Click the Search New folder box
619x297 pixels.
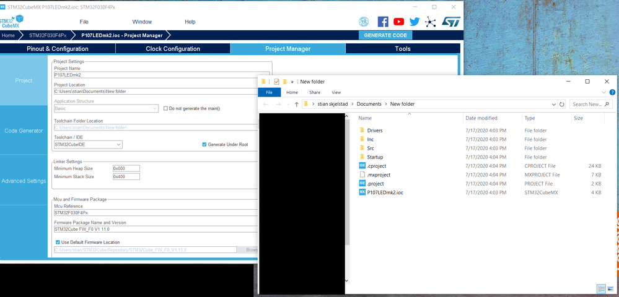(590, 104)
